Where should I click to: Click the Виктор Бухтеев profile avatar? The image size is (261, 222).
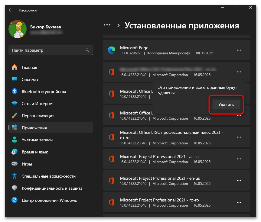click(18, 29)
